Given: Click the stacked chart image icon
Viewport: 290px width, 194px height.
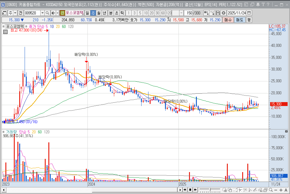Looking at the screenshot, I should pyautogui.click(x=266, y=190).
